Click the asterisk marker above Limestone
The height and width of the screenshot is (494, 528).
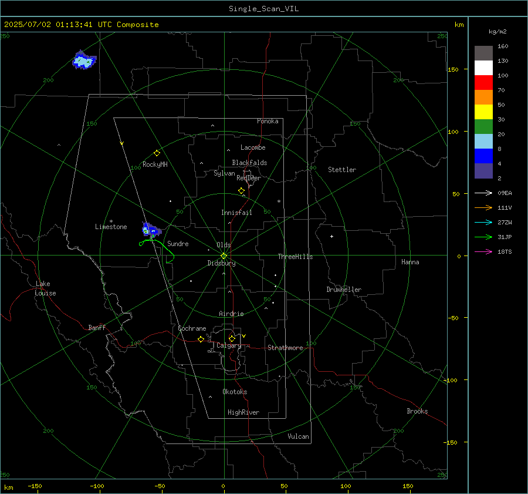pos(111,221)
